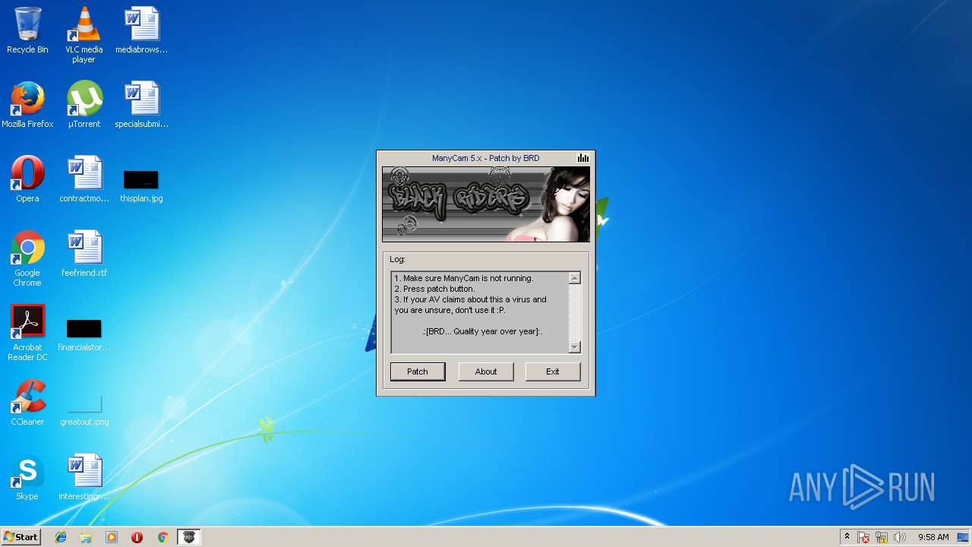Select the financialstor... file icon
Image resolution: width=972 pixels, height=547 pixels.
click(84, 335)
